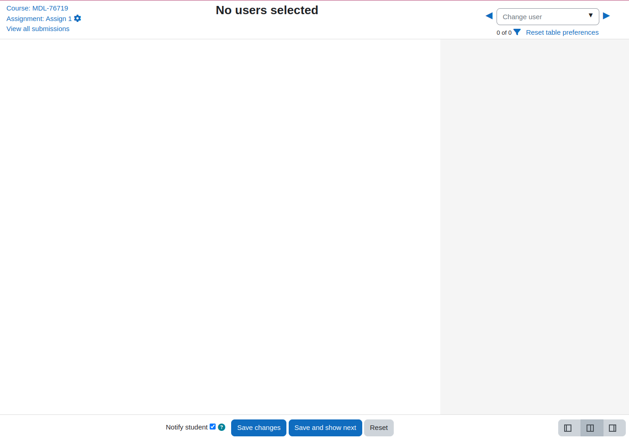Image resolution: width=629 pixels, height=440 pixels.
Task: Click the 'No users selected' heading
Action: click(267, 11)
